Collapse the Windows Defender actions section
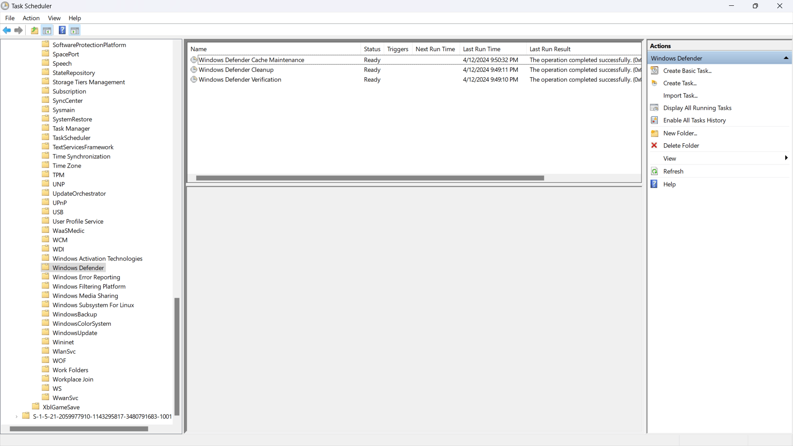Image resolution: width=793 pixels, height=446 pixels. coord(786,58)
